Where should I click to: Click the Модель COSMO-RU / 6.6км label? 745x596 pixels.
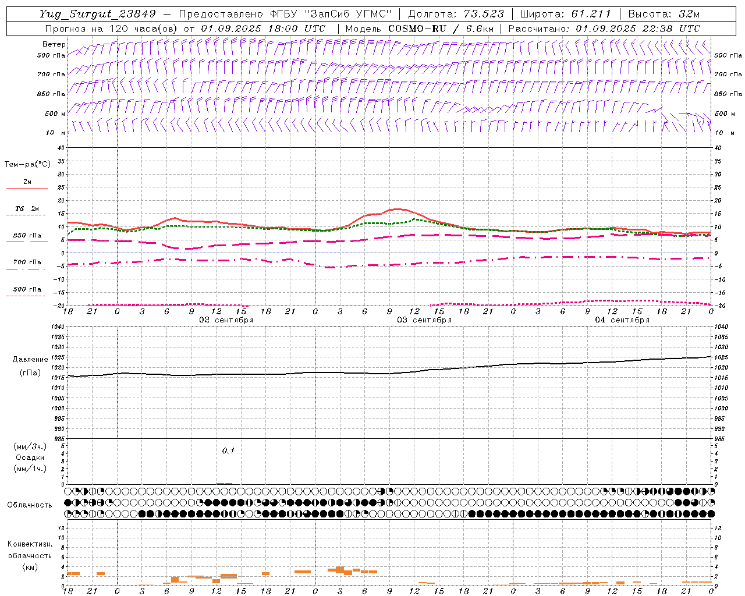[419, 29]
